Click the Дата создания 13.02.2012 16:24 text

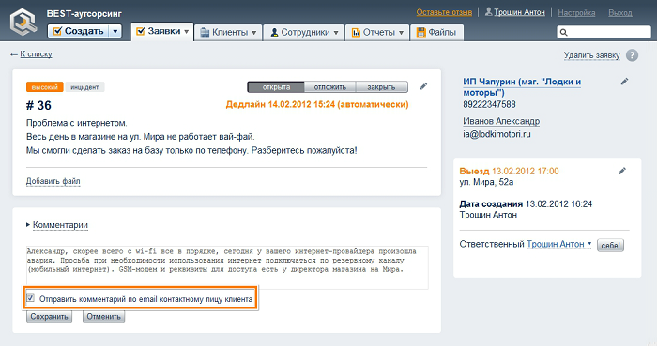coord(526,204)
